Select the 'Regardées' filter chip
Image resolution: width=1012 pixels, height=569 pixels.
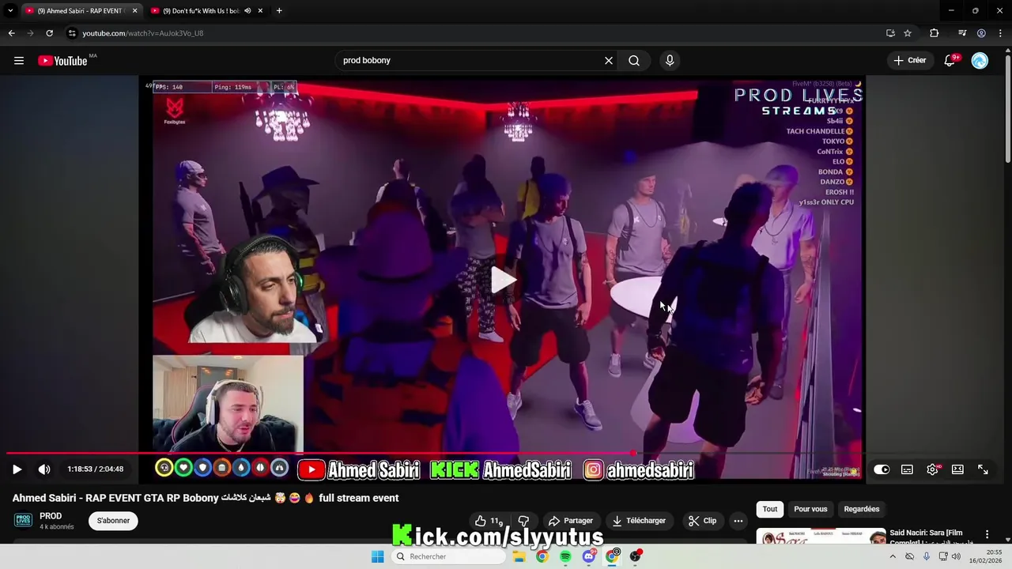[x=862, y=509]
